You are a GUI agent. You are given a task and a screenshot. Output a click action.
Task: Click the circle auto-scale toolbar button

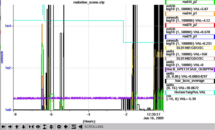pos(59,127)
